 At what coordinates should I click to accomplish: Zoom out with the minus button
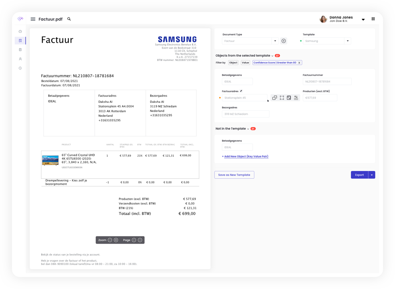tap(110, 240)
